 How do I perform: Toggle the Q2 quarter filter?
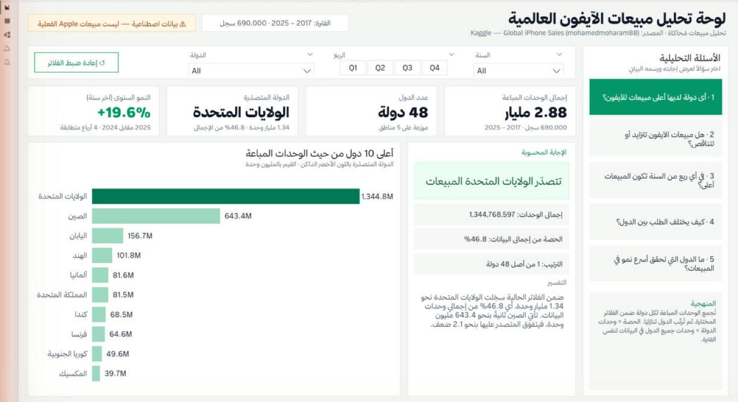point(380,68)
